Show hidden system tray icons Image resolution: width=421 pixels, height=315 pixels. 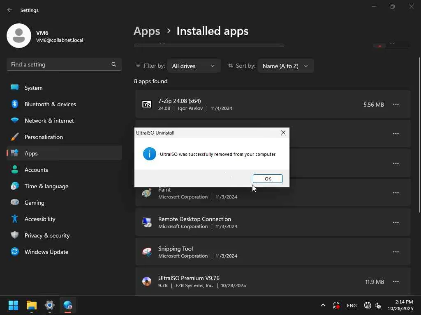(x=323, y=305)
